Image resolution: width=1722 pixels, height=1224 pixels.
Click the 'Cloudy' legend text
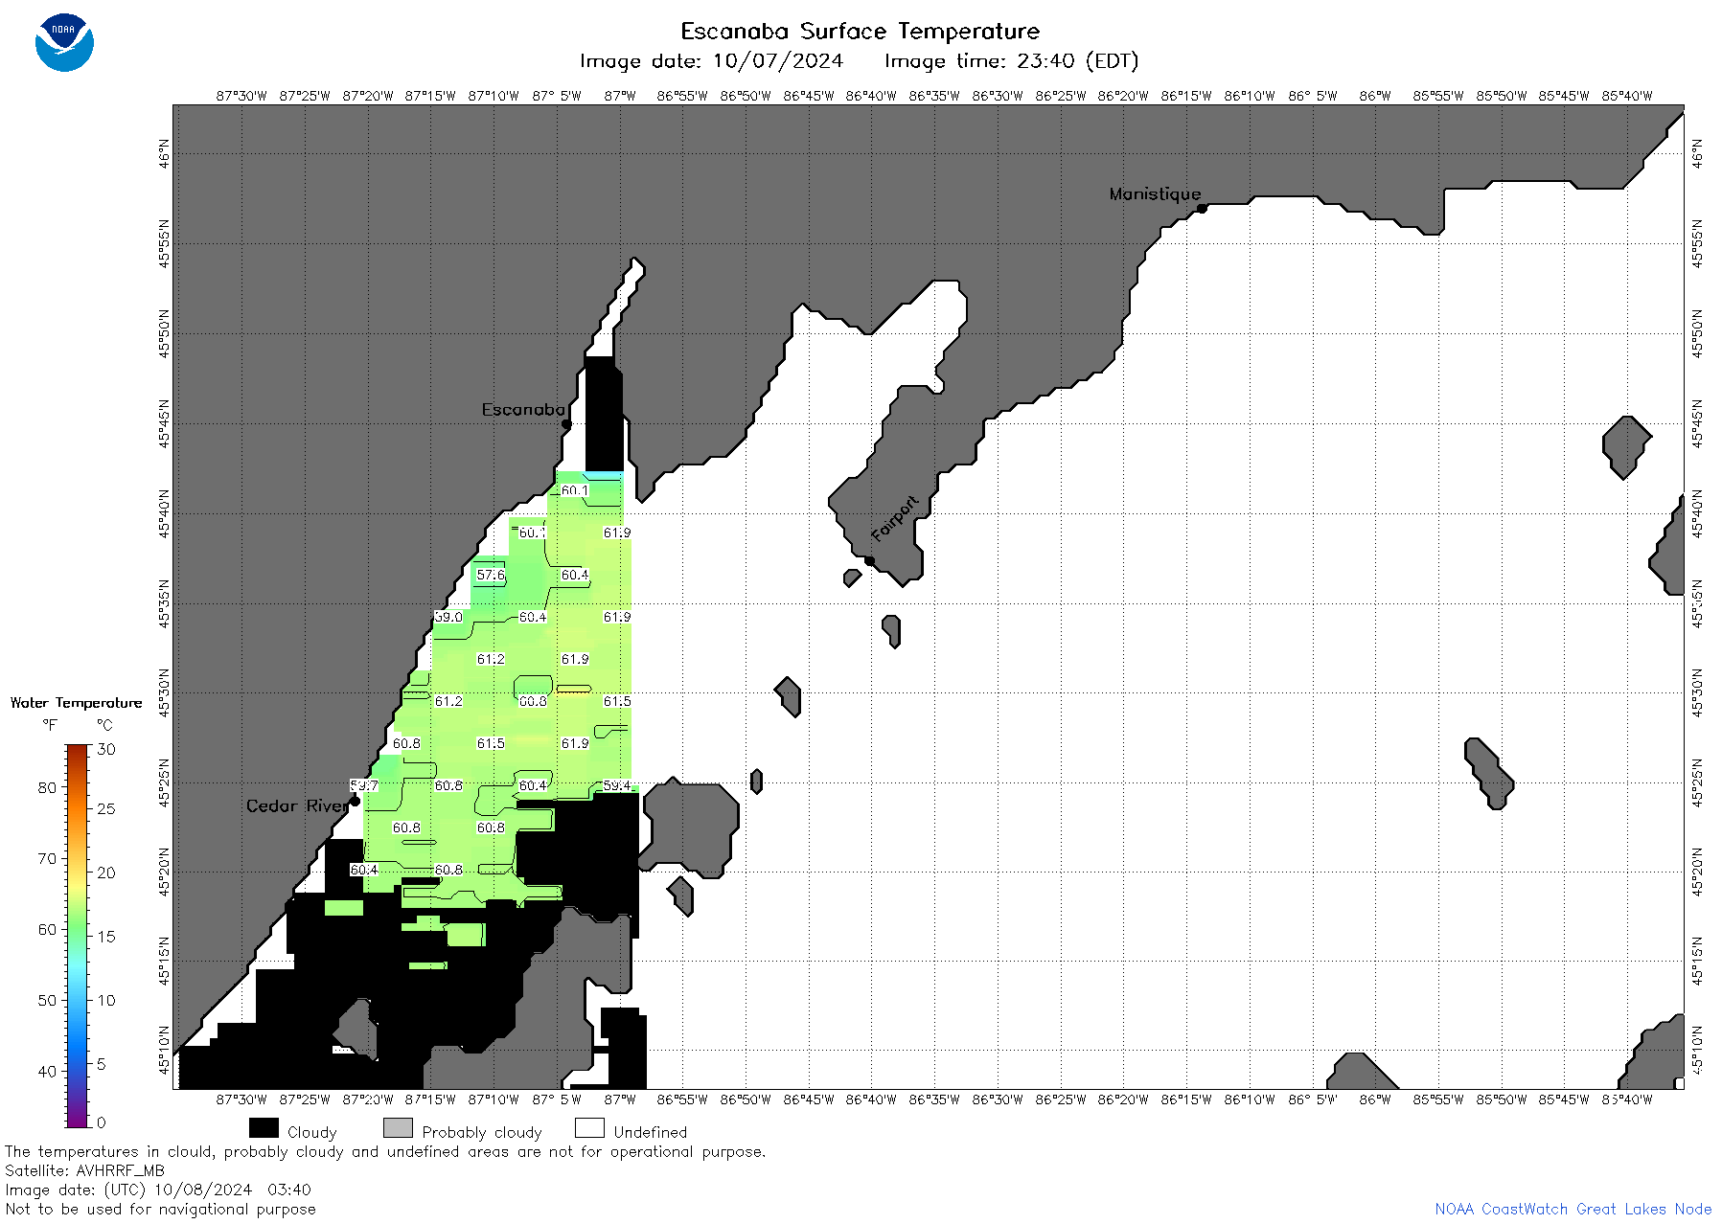point(312,1132)
